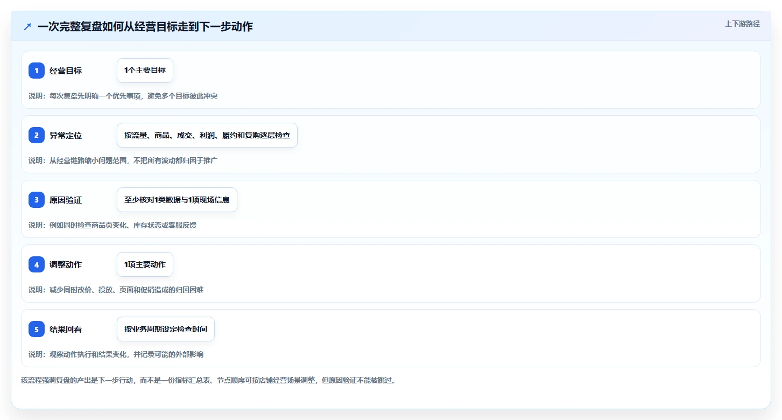Select the '按流量、商品、成交、利润、履约和复购逐层检查' chip

pyautogui.click(x=207, y=135)
